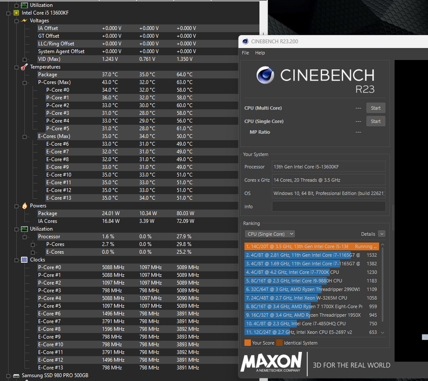Collapse the Clocks tree node
Viewport: 428px width, 381px height.
(16, 260)
